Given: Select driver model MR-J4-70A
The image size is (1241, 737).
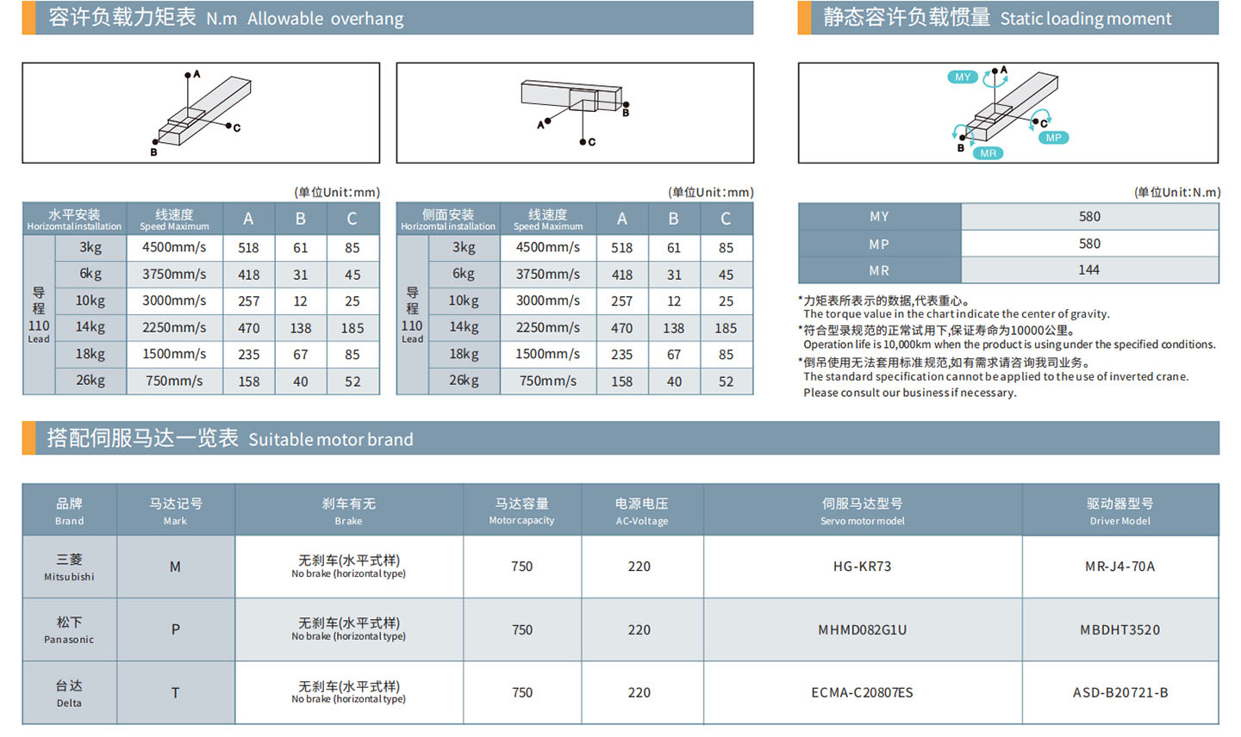Looking at the screenshot, I should 1119,567.
